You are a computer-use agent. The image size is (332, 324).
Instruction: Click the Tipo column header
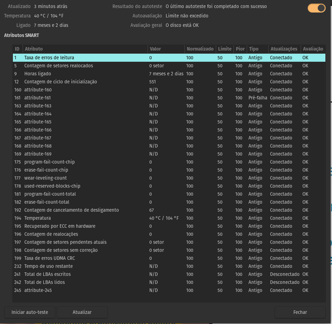[258, 49]
